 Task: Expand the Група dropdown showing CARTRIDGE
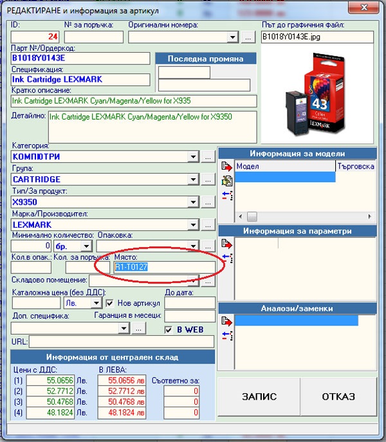pos(194,180)
